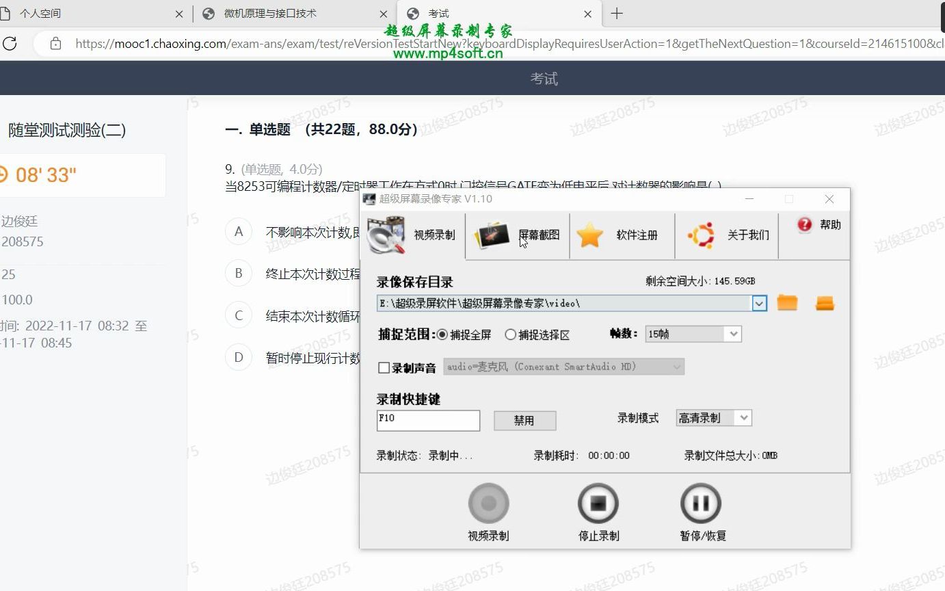Select answer option C
The image size is (945, 591).
point(239,315)
